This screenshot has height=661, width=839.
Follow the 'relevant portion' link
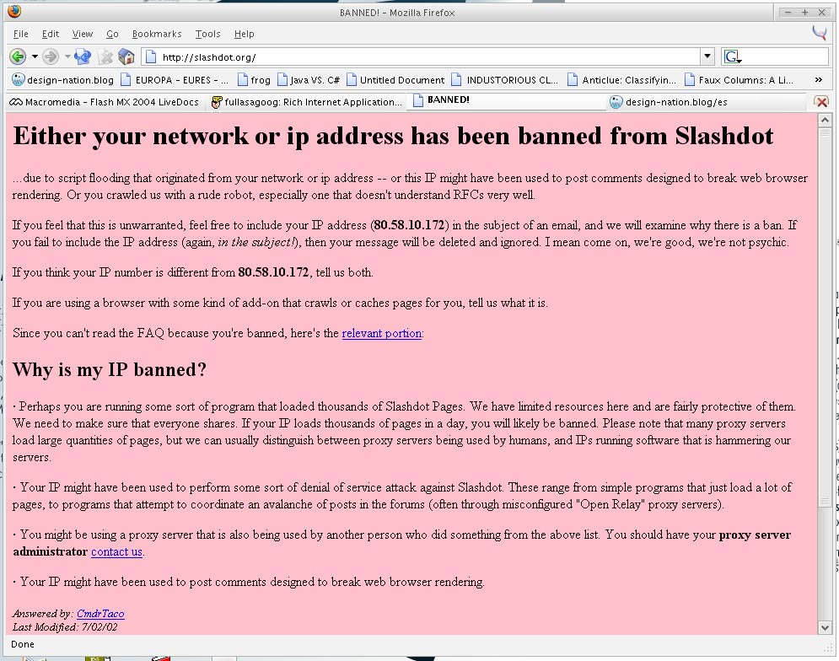[x=381, y=333]
